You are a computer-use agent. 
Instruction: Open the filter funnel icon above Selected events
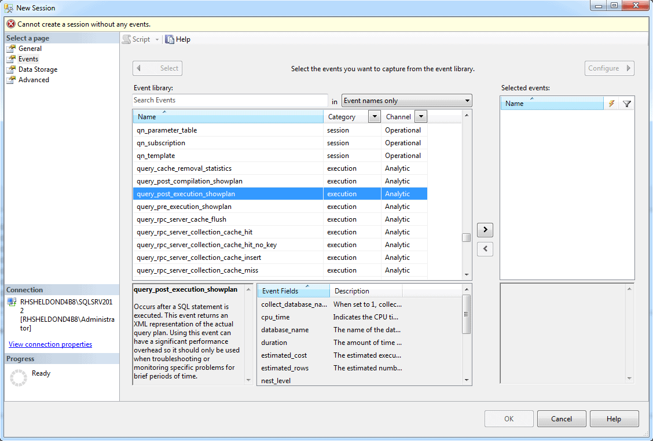pyautogui.click(x=627, y=103)
